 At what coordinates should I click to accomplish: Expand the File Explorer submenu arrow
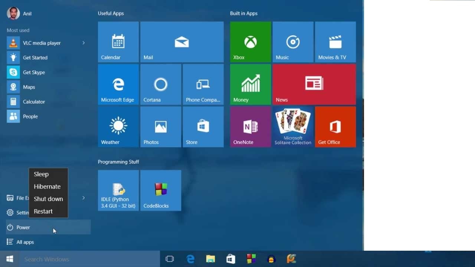click(x=83, y=198)
